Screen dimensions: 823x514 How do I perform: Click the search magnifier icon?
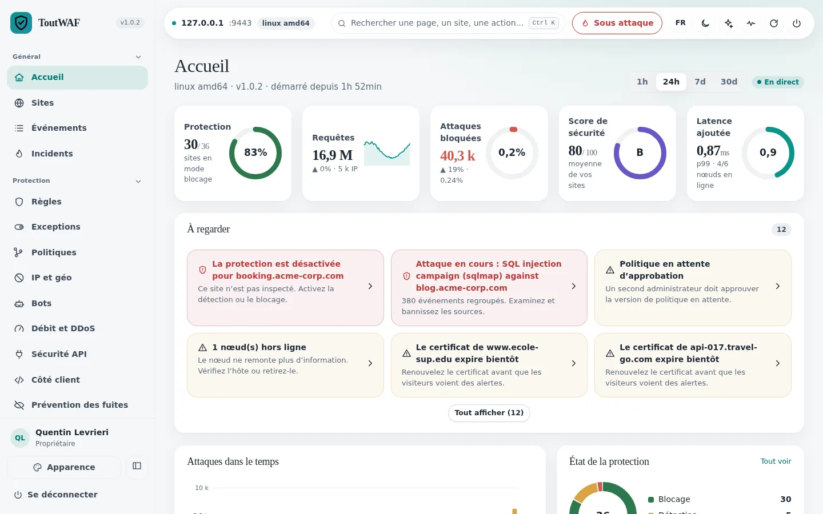pyautogui.click(x=342, y=23)
